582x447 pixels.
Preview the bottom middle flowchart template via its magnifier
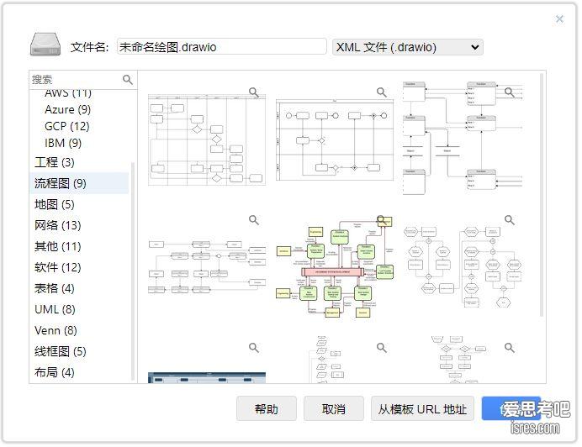[382, 348]
